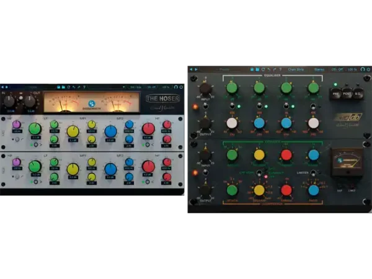Redo the change in channel strip plugin toolbar
Image resolution: width=372 pixels, height=279 pixels.
[x=275, y=69]
